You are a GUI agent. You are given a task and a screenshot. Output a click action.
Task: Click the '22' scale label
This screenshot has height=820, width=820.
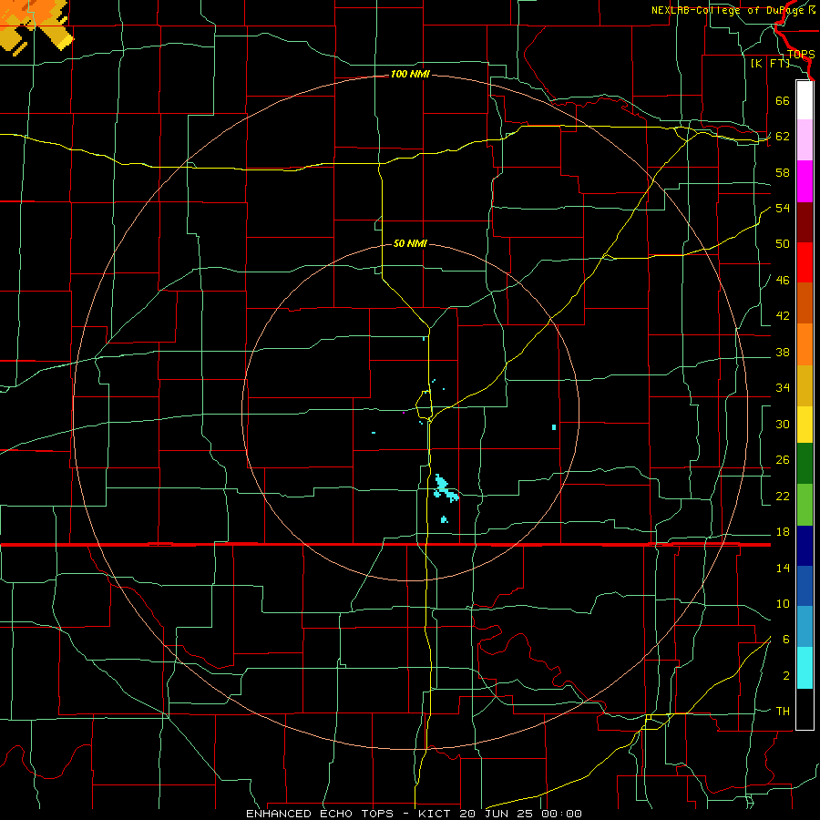(x=783, y=497)
